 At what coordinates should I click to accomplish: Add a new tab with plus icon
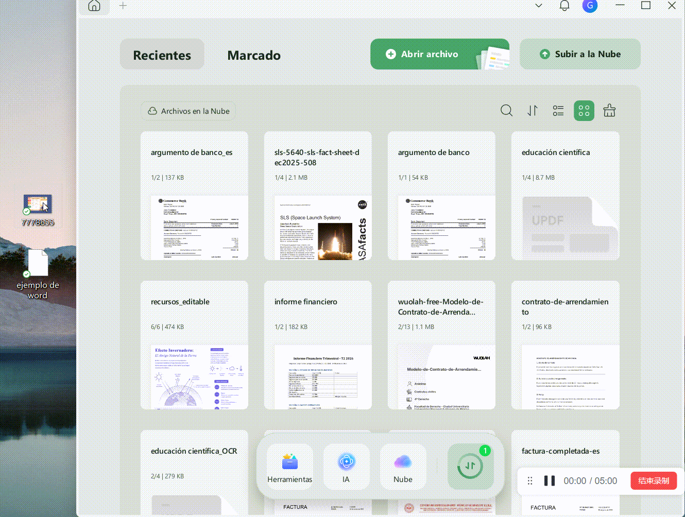tap(123, 6)
